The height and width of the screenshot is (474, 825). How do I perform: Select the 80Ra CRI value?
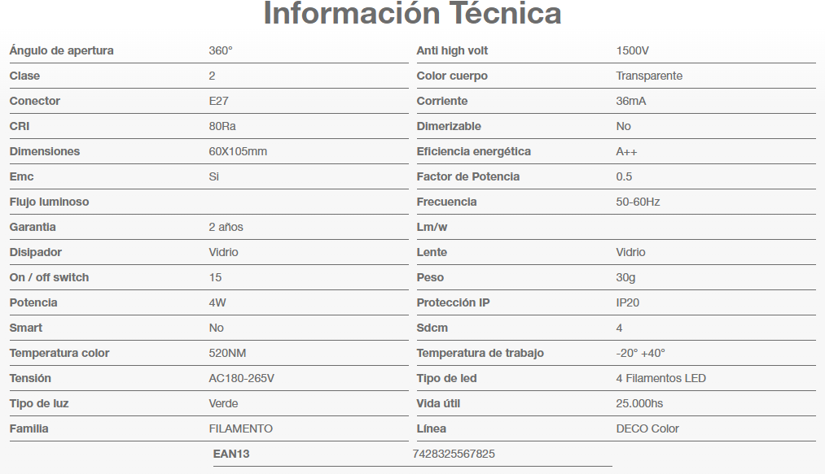pyautogui.click(x=222, y=126)
